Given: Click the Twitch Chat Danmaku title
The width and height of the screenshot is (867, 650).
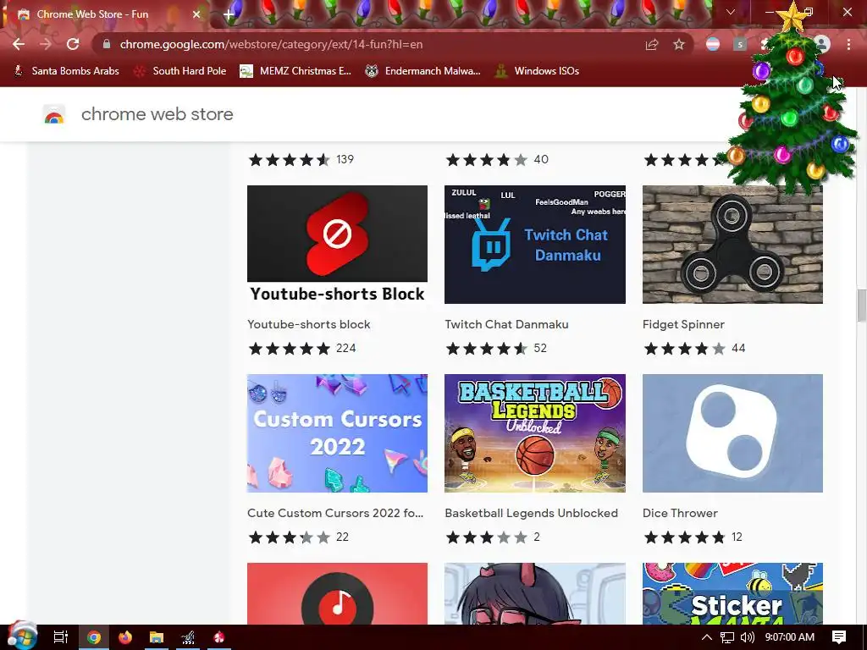Looking at the screenshot, I should (x=506, y=324).
